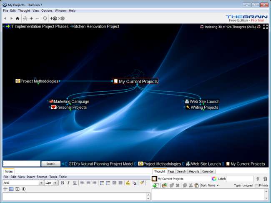271x203 pixels.
Task: Open the Arial font dropdown
Action: click(41, 183)
